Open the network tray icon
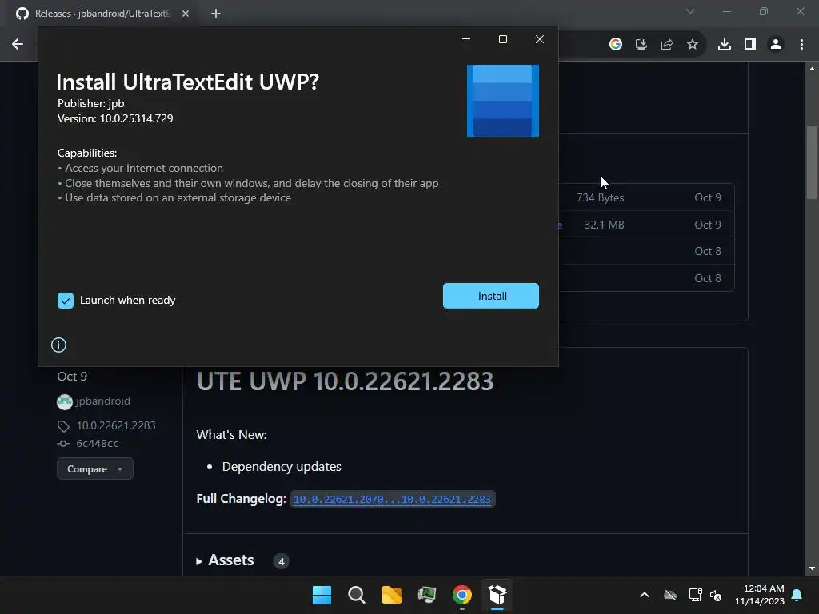The image size is (819, 614). (x=695, y=595)
